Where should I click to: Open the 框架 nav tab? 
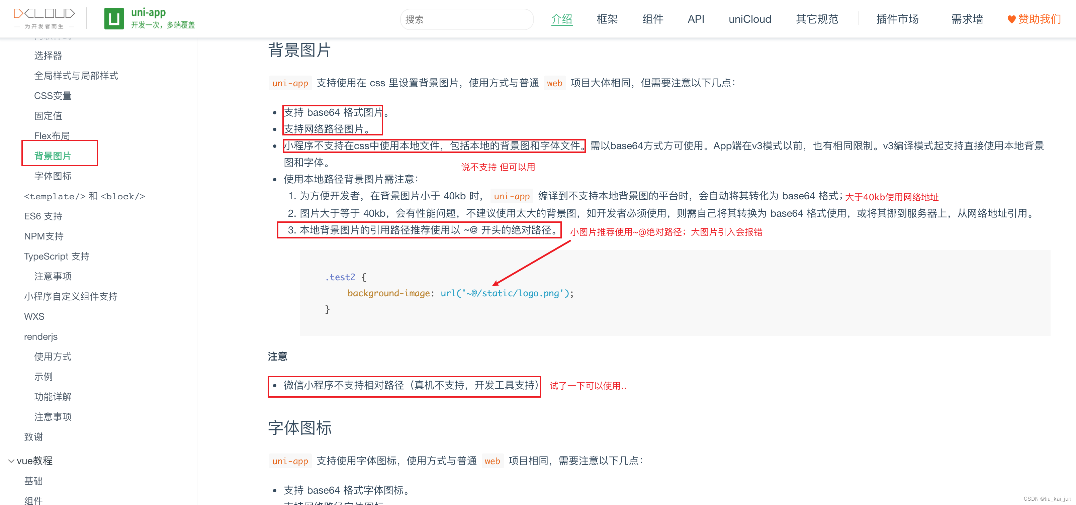(x=607, y=19)
